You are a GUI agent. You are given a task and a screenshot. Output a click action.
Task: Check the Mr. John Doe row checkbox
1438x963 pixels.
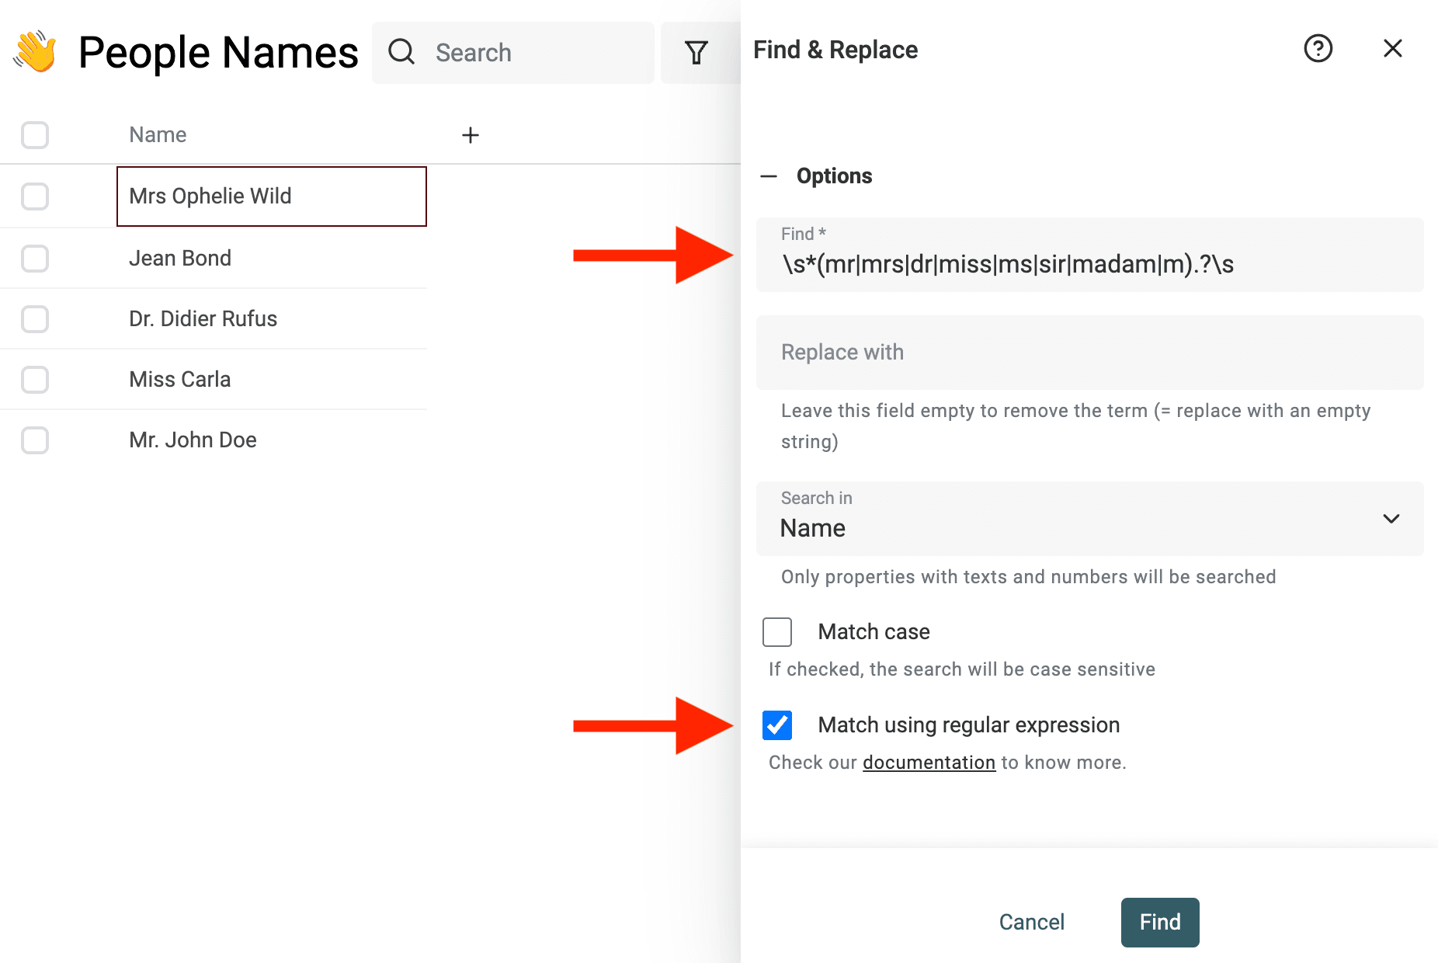(x=35, y=440)
